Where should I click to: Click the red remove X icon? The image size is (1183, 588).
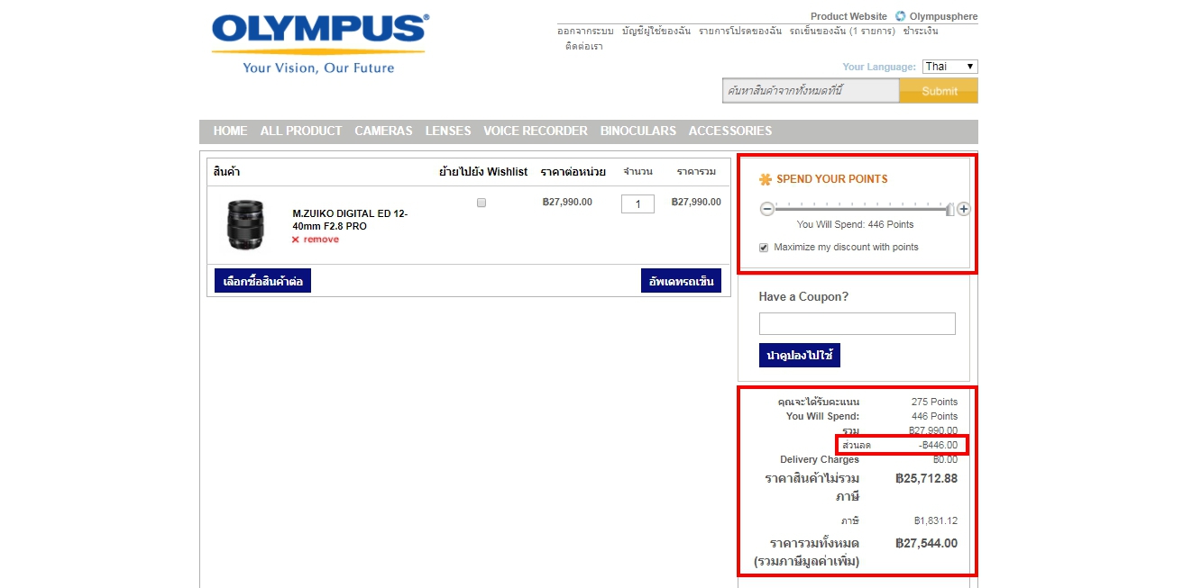click(295, 240)
